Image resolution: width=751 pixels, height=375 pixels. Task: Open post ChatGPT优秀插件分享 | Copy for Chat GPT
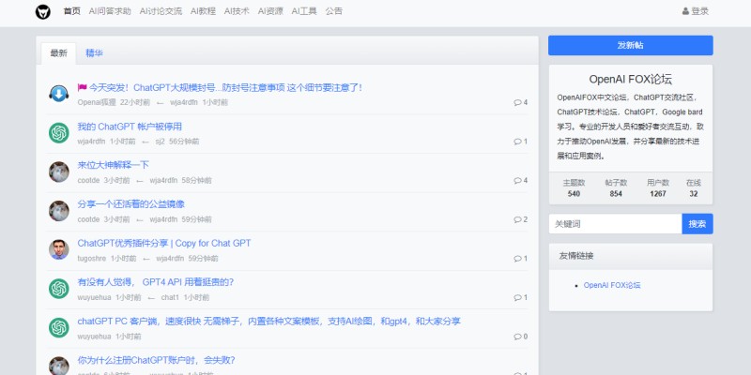coord(164,243)
